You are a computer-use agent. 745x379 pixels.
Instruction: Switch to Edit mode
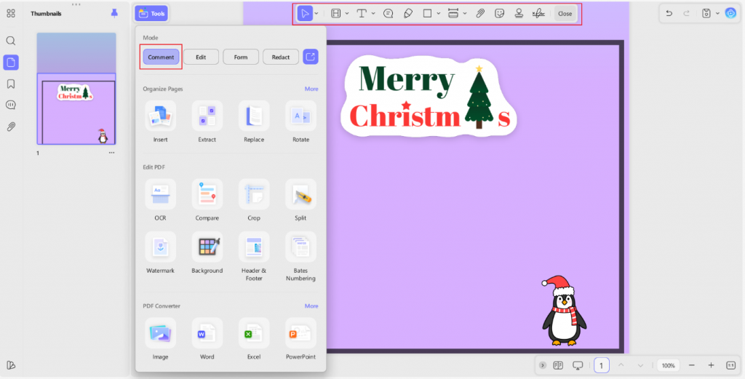coord(201,57)
